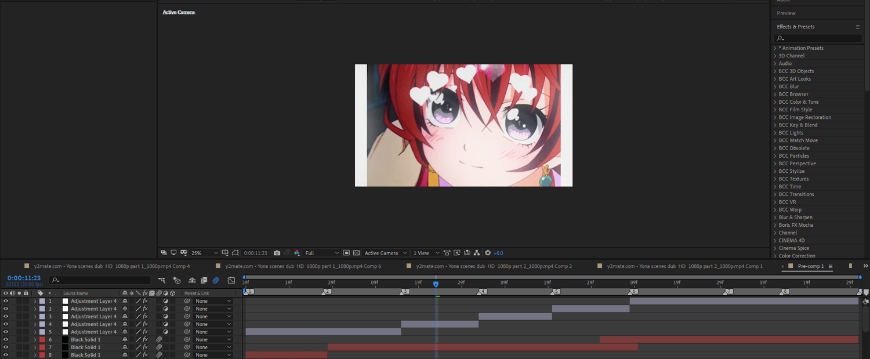Viewport: 870px width, 359px height.
Task: Switch to the Pre-comp 1 timeline tab
Action: click(810, 266)
